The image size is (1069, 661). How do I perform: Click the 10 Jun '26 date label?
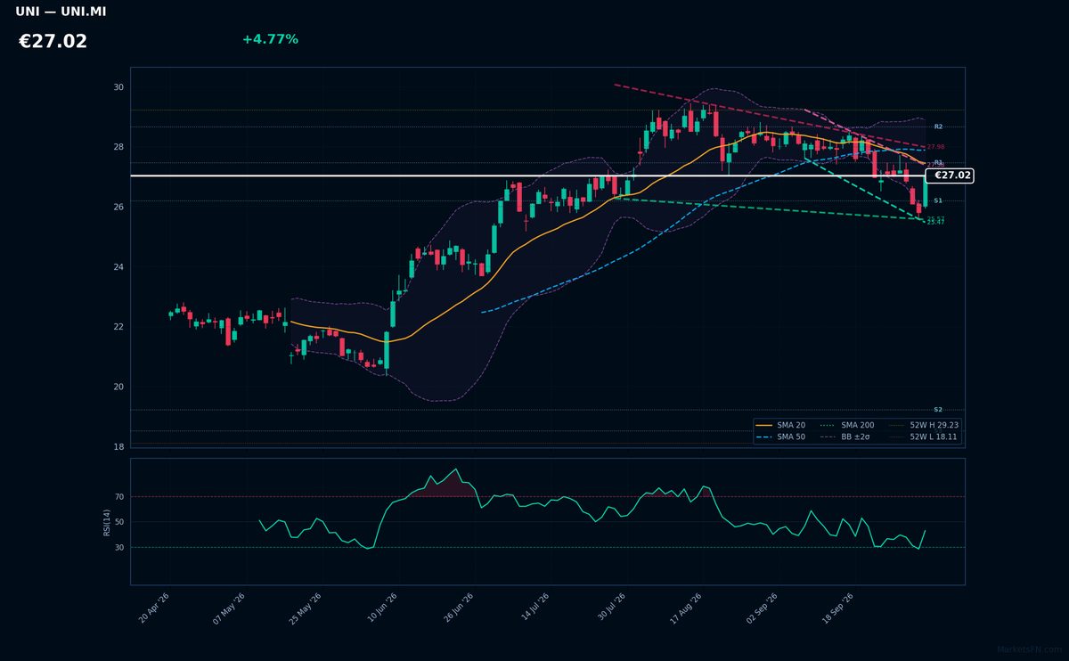381,608
